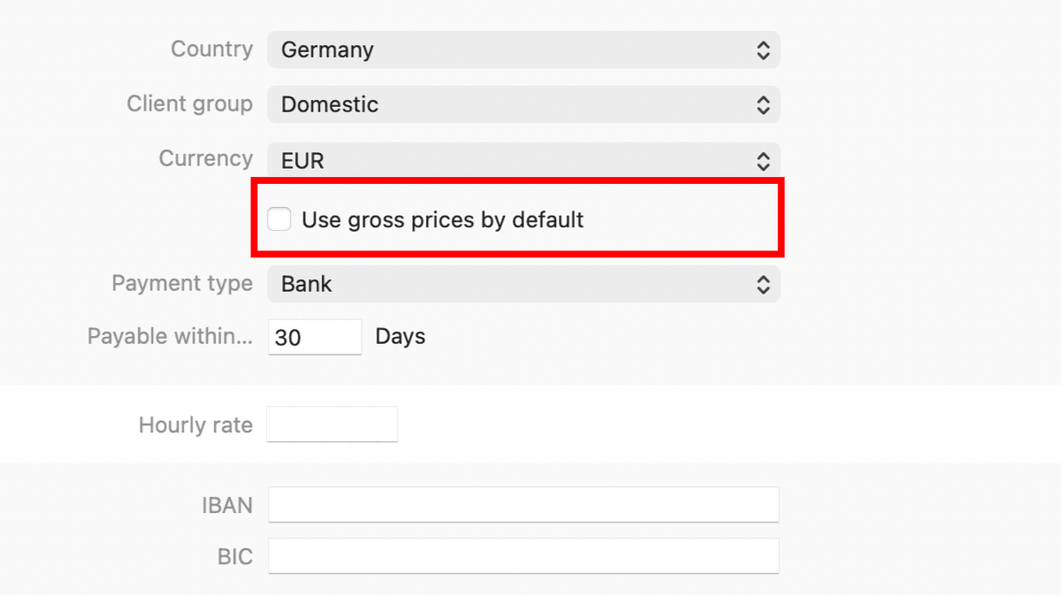Click the IBAN text field

point(523,505)
